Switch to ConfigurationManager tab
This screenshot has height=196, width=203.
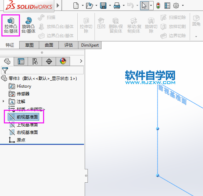pyautogui.click(x=35, y=61)
